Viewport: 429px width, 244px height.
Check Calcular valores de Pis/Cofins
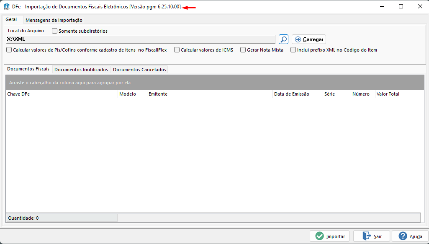click(9, 49)
